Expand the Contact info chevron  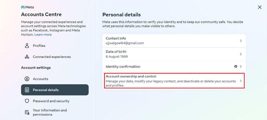241,41
